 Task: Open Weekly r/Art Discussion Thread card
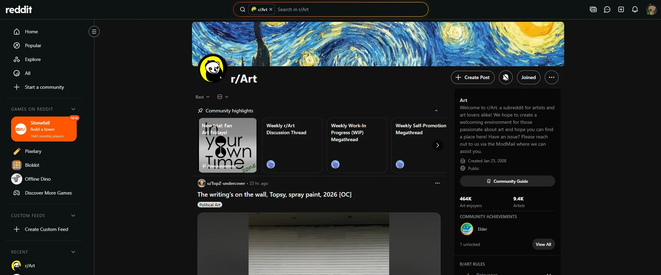pyautogui.click(x=292, y=145)
